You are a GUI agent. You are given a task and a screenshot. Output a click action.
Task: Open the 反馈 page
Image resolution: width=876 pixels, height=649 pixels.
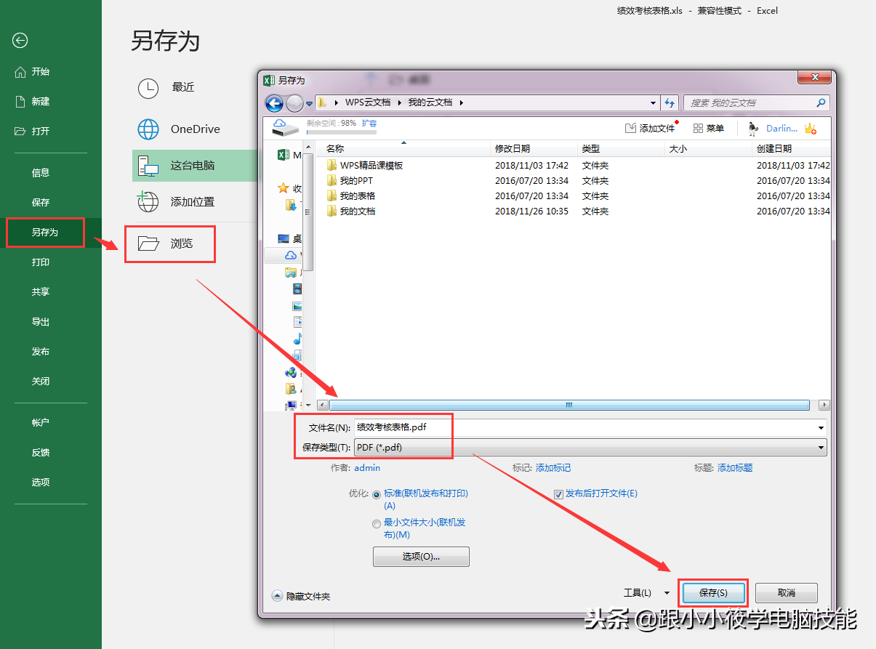(x=41, y=453)
